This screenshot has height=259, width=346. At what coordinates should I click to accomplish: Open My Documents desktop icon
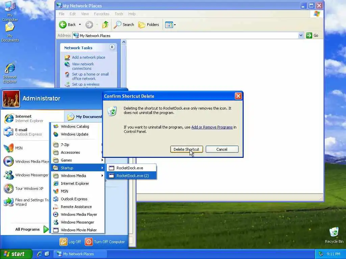[10, 32]
